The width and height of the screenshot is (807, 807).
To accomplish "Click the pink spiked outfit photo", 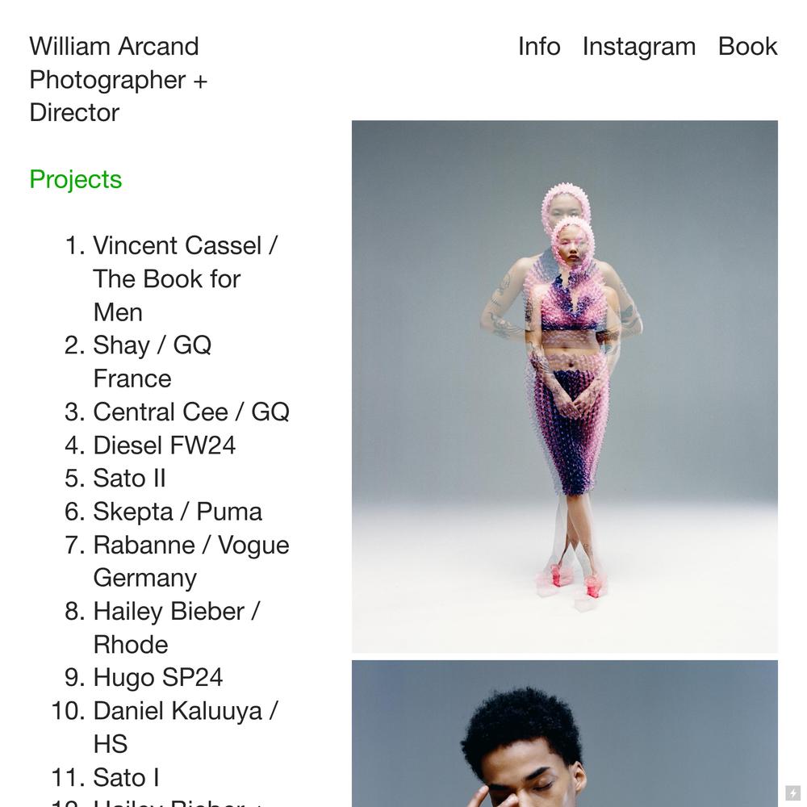I will pyautogui.click(x=565, y=387).
